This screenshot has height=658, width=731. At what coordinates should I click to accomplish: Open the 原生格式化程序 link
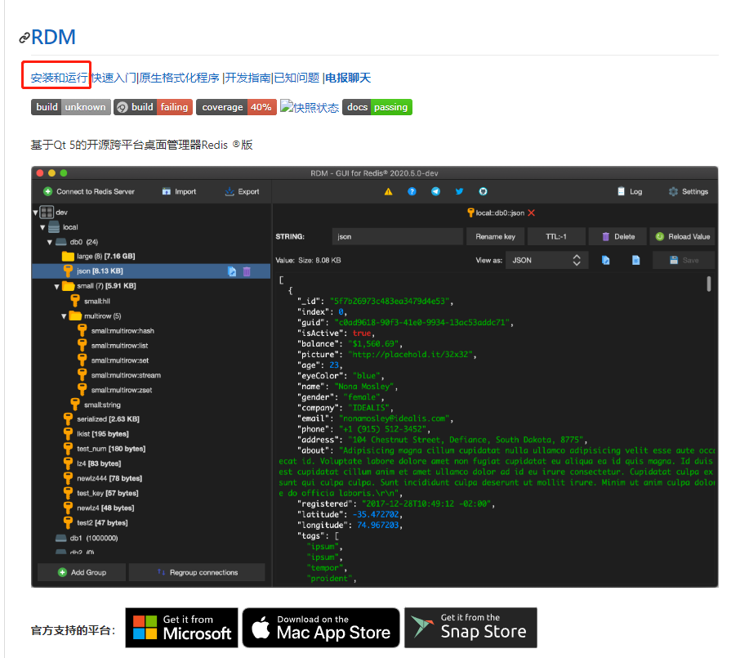pos(180,78)
